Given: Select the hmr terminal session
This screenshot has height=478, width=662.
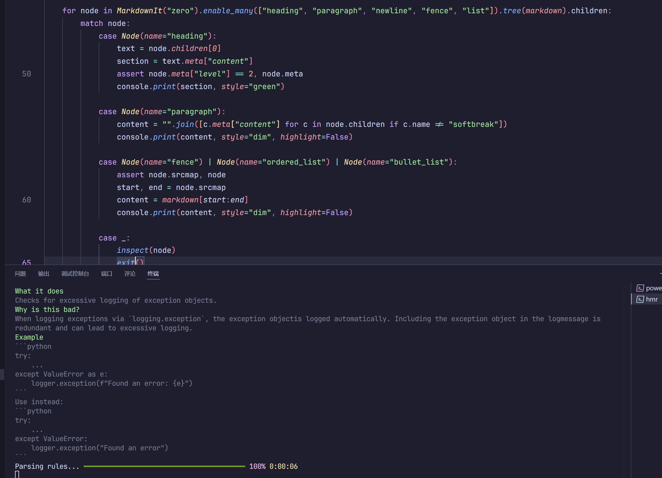Looking at the screenshot, I should [x=647, y=300].
